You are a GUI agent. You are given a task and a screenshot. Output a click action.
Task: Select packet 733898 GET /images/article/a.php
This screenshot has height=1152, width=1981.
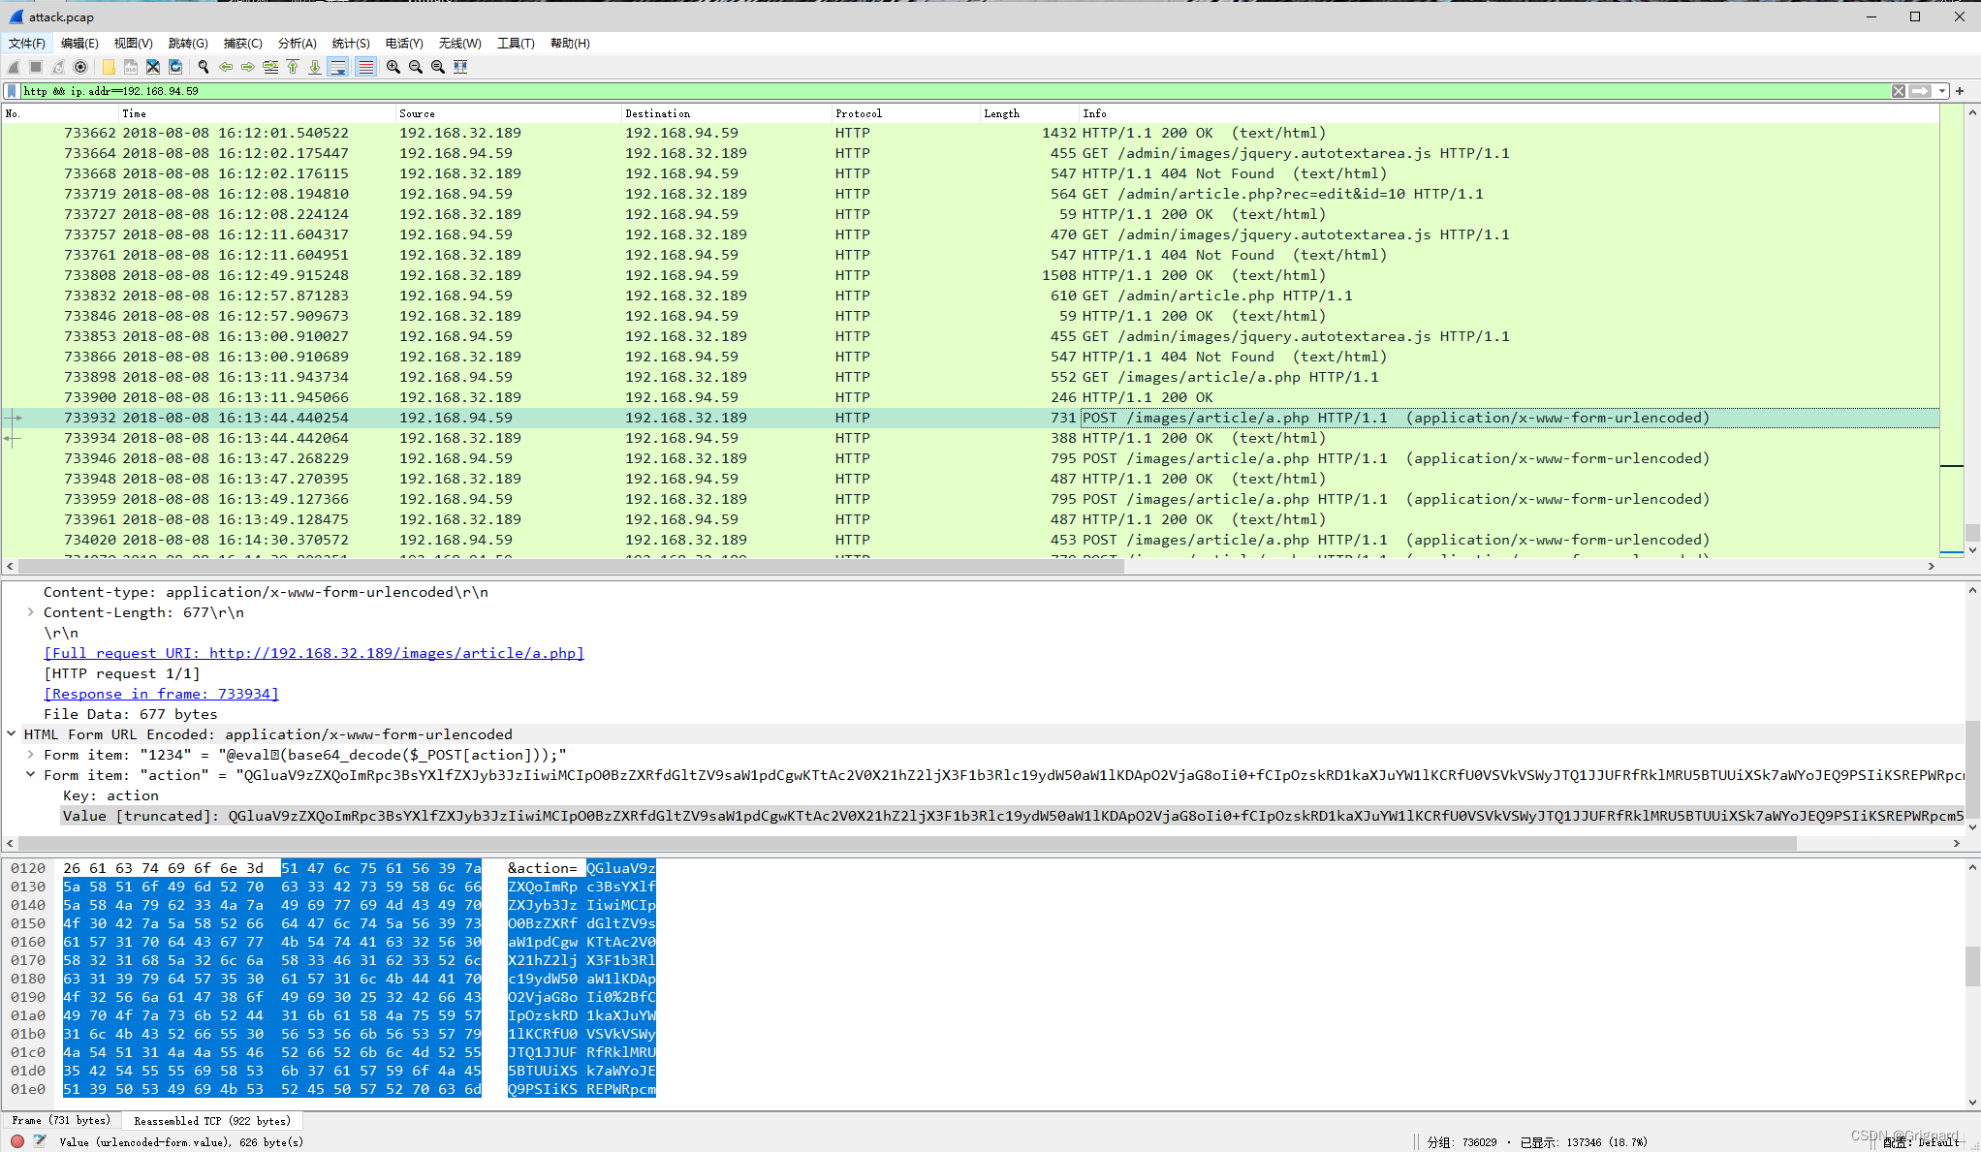[970, 377]
